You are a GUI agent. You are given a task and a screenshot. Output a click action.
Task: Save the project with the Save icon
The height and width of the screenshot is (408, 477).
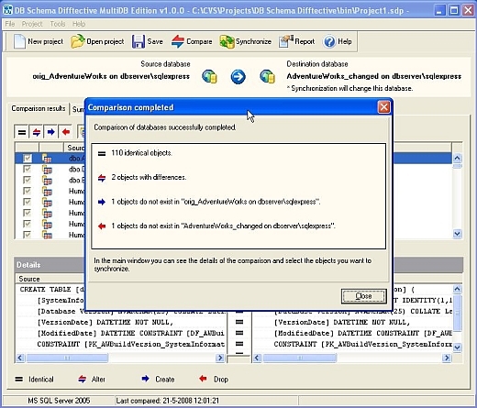click(148, 41)
